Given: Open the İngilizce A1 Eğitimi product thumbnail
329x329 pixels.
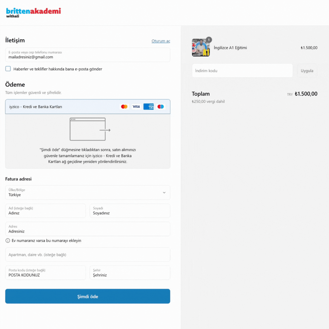Looking at the screenshot, I should (201, 48).
